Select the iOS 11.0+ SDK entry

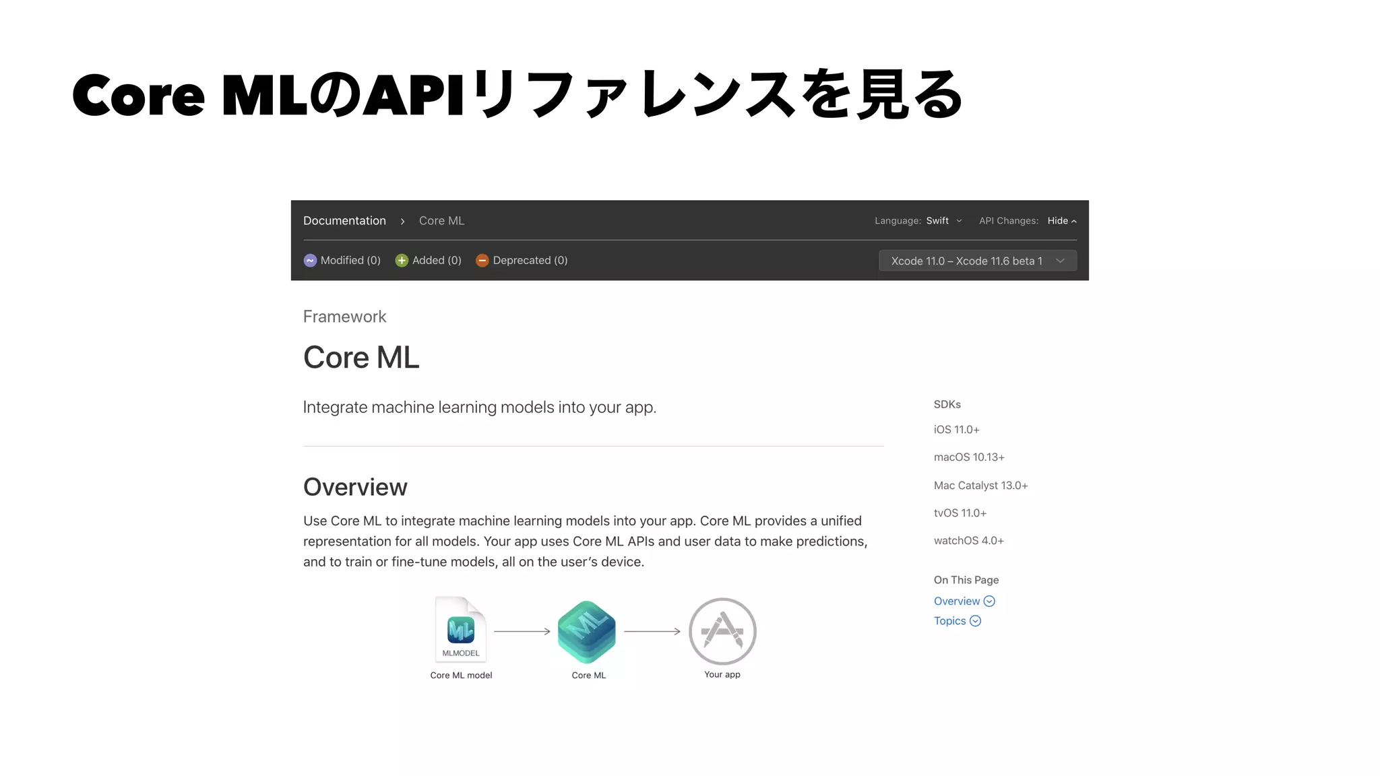[956, 430]
